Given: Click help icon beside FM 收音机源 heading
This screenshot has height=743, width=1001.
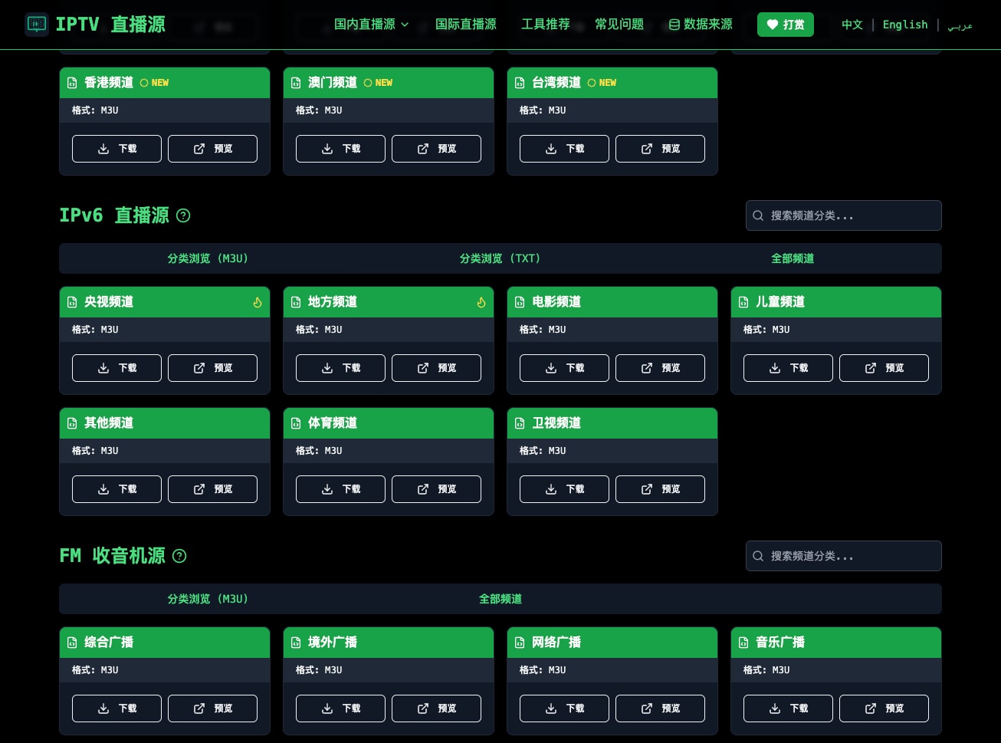Looking at the screenshot, I should click(179, 556).
